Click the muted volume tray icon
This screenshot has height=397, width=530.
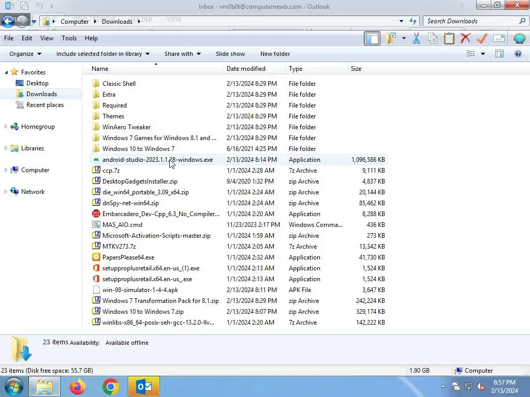tap(481, 386)
